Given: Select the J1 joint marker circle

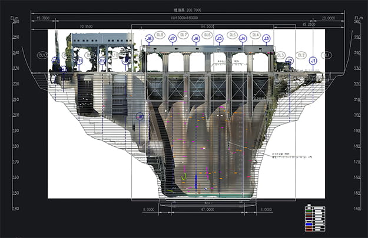Looking at the screenshot, I should click(x=313, y=61).
